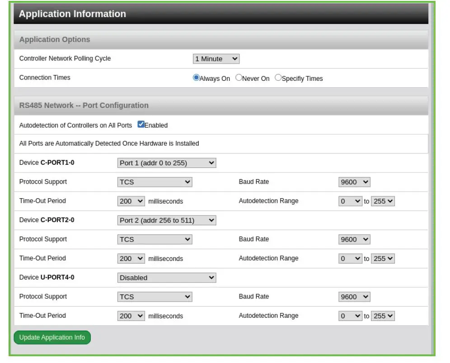The width and height of the screenshot is (450, 363).
Task: Choose the Specify Times radio button
Action: [x=278, y=78]
